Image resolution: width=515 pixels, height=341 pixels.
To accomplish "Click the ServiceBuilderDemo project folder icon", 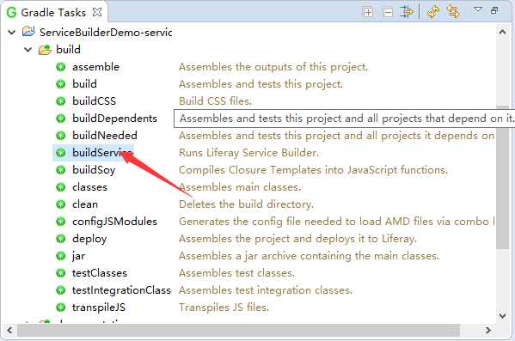I will click(28, 32).
